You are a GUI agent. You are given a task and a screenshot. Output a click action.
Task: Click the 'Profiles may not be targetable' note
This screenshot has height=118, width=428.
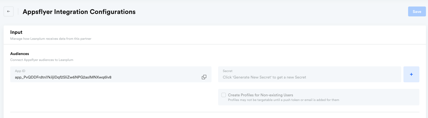(283, 100)
